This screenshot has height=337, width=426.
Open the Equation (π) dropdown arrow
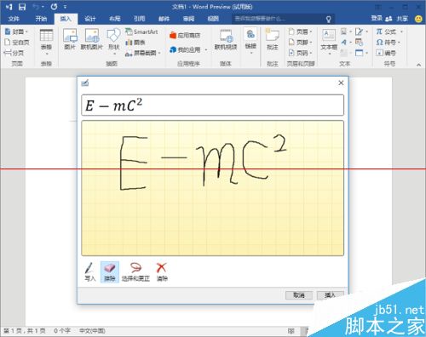tap(401, 31)
